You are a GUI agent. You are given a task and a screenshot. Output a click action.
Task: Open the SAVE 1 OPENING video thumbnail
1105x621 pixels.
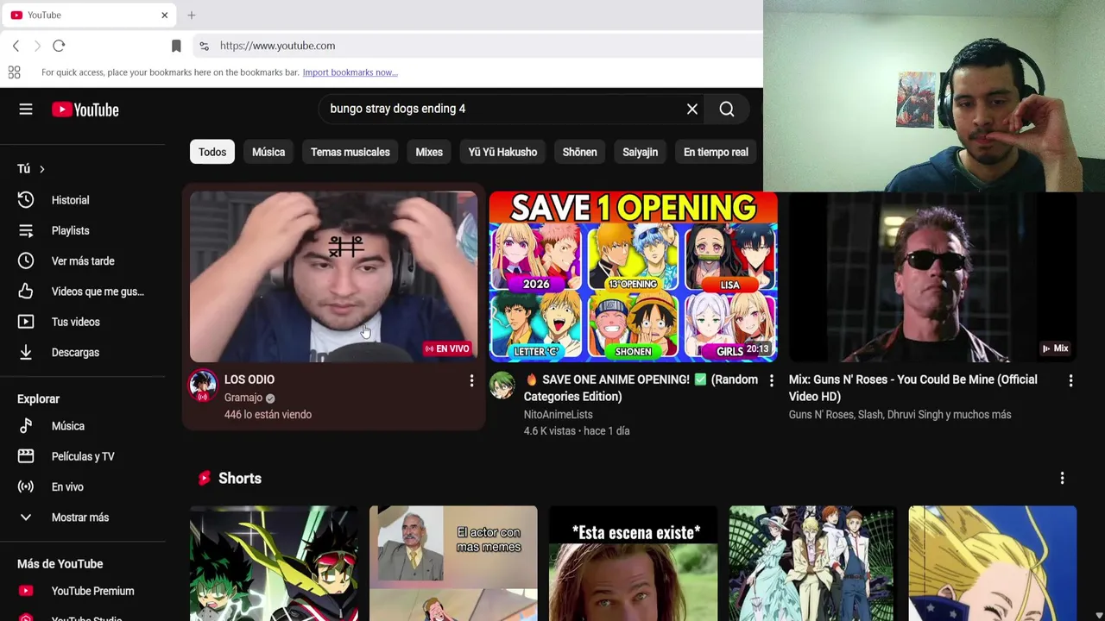click(633, 277)
